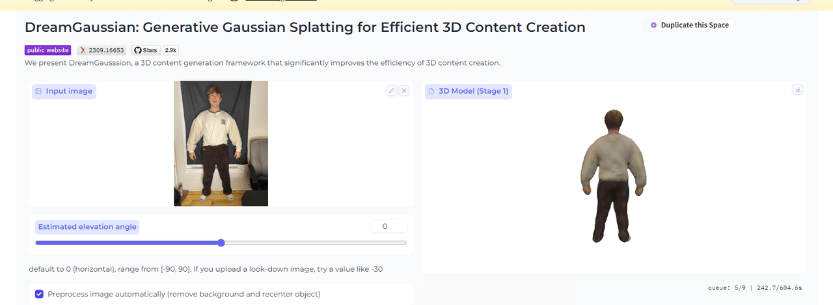Clear the input image with the X icon
Screen dimensions: 833x305
pos(404,91)
